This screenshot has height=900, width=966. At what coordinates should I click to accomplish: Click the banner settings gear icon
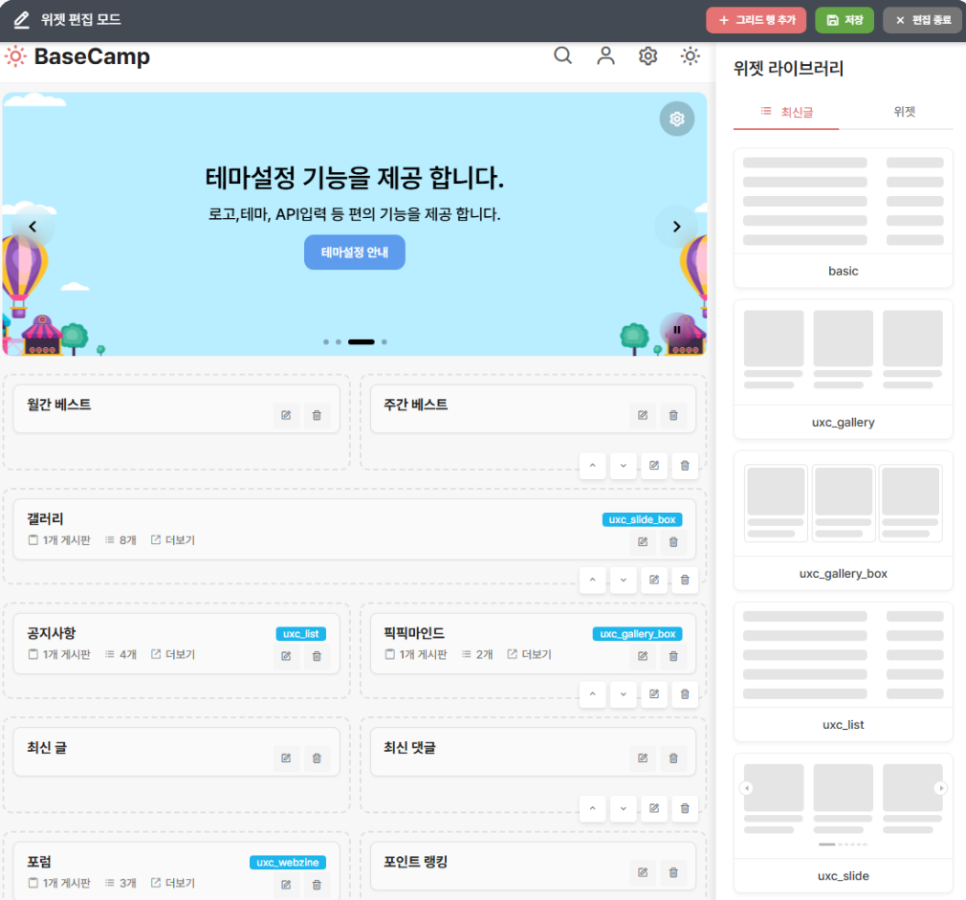coord(677,119)
